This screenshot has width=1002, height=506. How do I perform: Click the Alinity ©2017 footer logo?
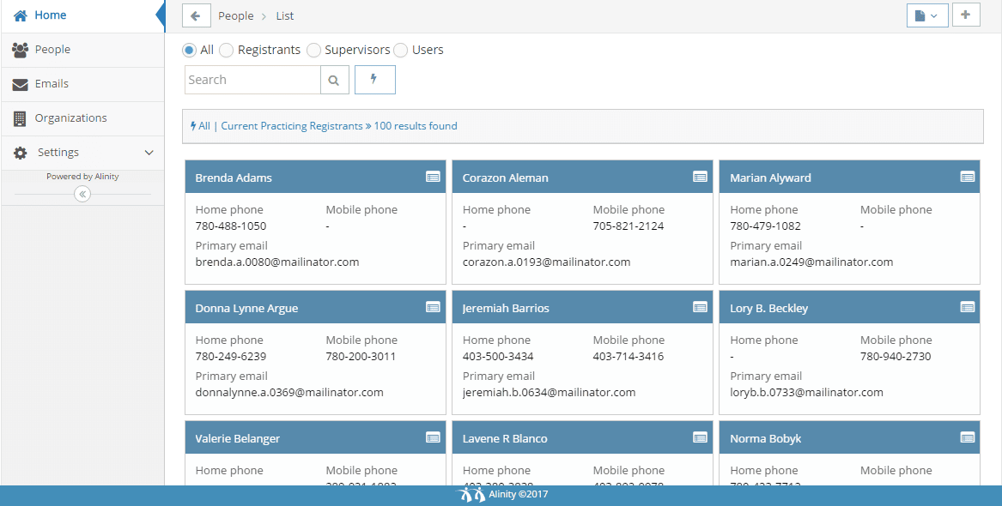(501, 495)
